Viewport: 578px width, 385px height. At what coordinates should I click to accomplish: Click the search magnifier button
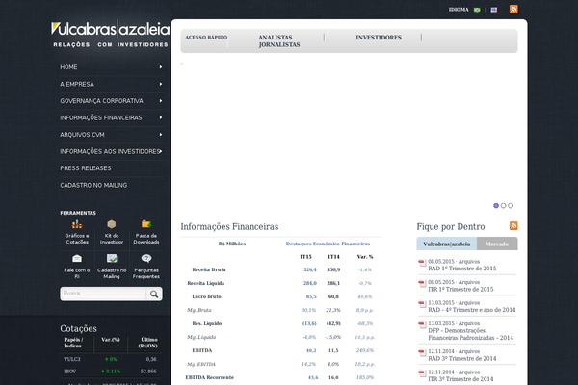(154, 294)
